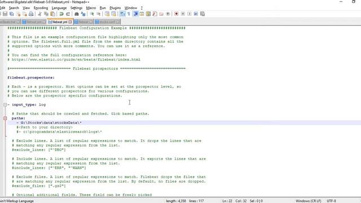
Task: Open the Search menu
Action: point(14,8)
